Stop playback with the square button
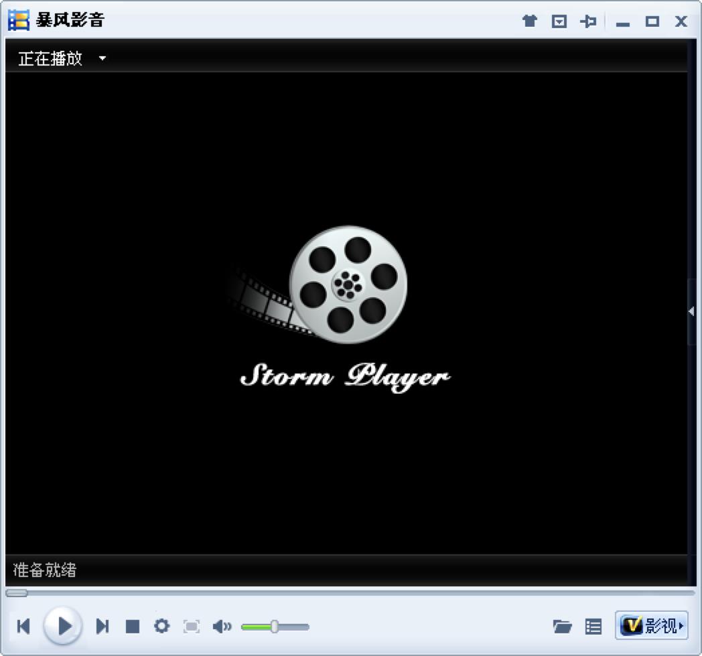This screenshot has height=656, width=702. pyautogui.click(x=133, y=627)
